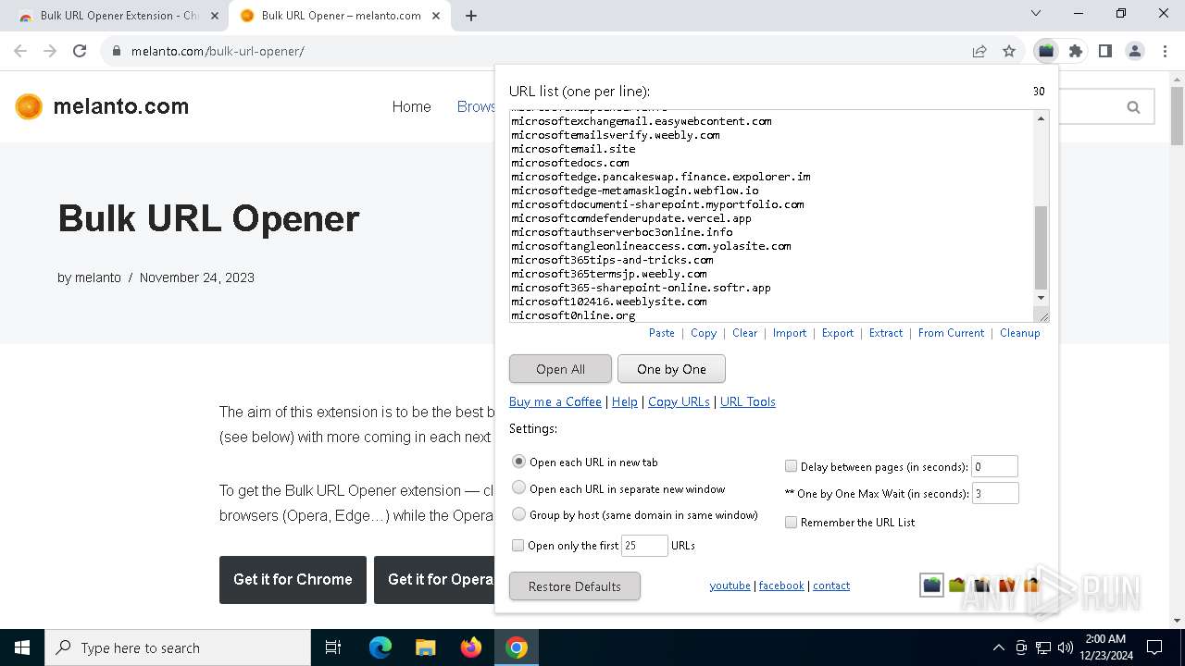
Task: Show hidden system tray icons
Action: pyautogui.click(x=998, y=647)
